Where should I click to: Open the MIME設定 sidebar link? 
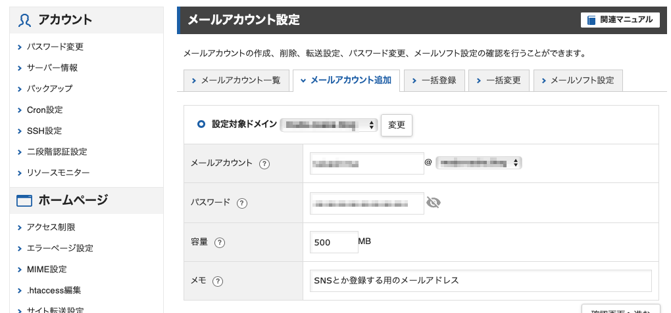[47, 270]
